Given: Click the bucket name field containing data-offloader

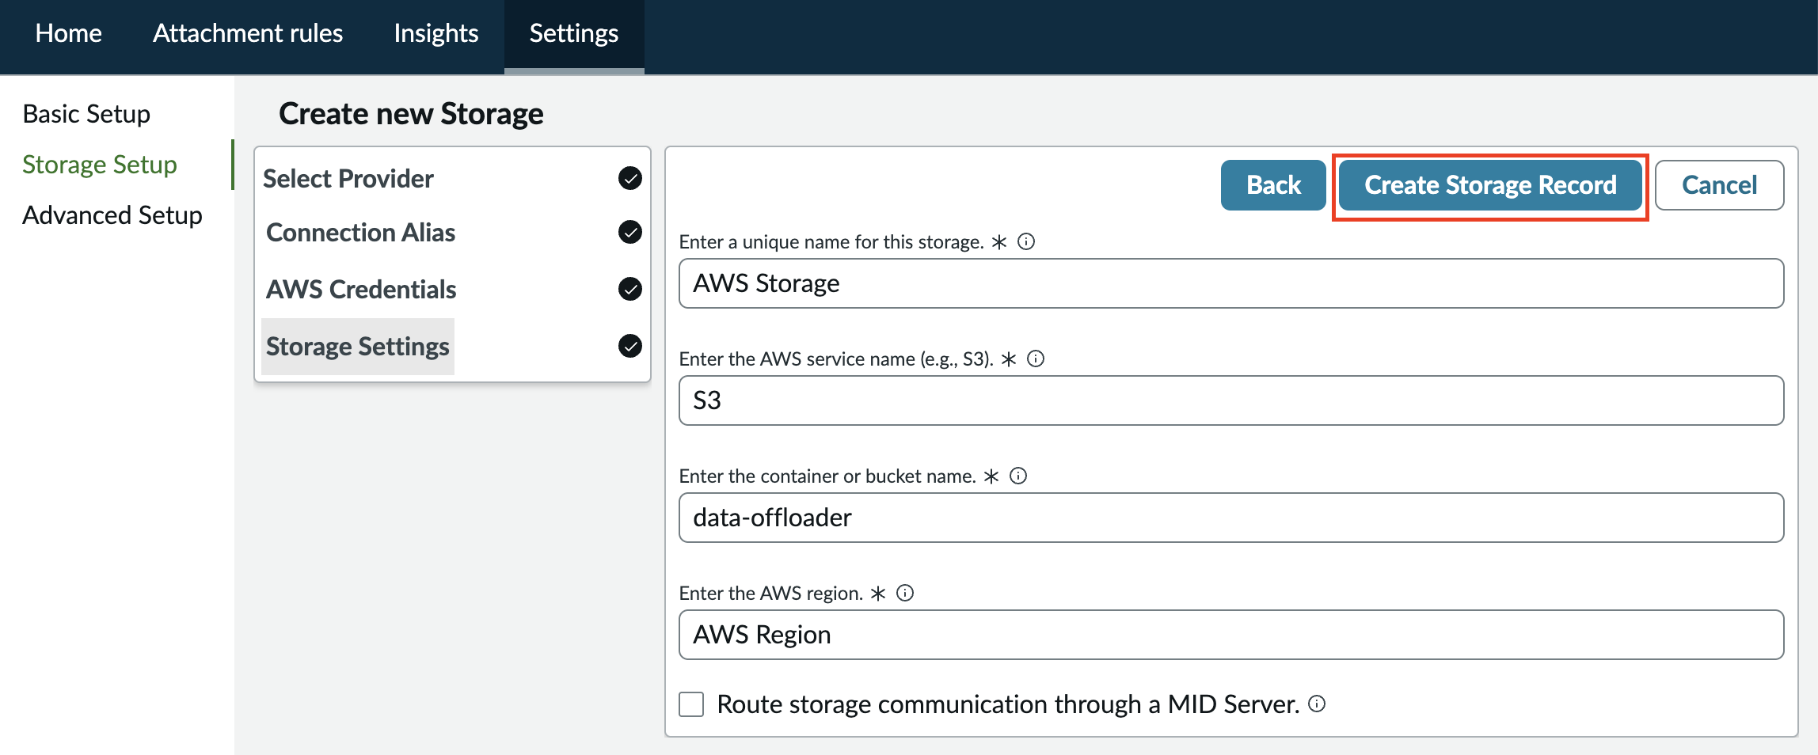Looking at the screenshot, I should tap(1231, 518).
